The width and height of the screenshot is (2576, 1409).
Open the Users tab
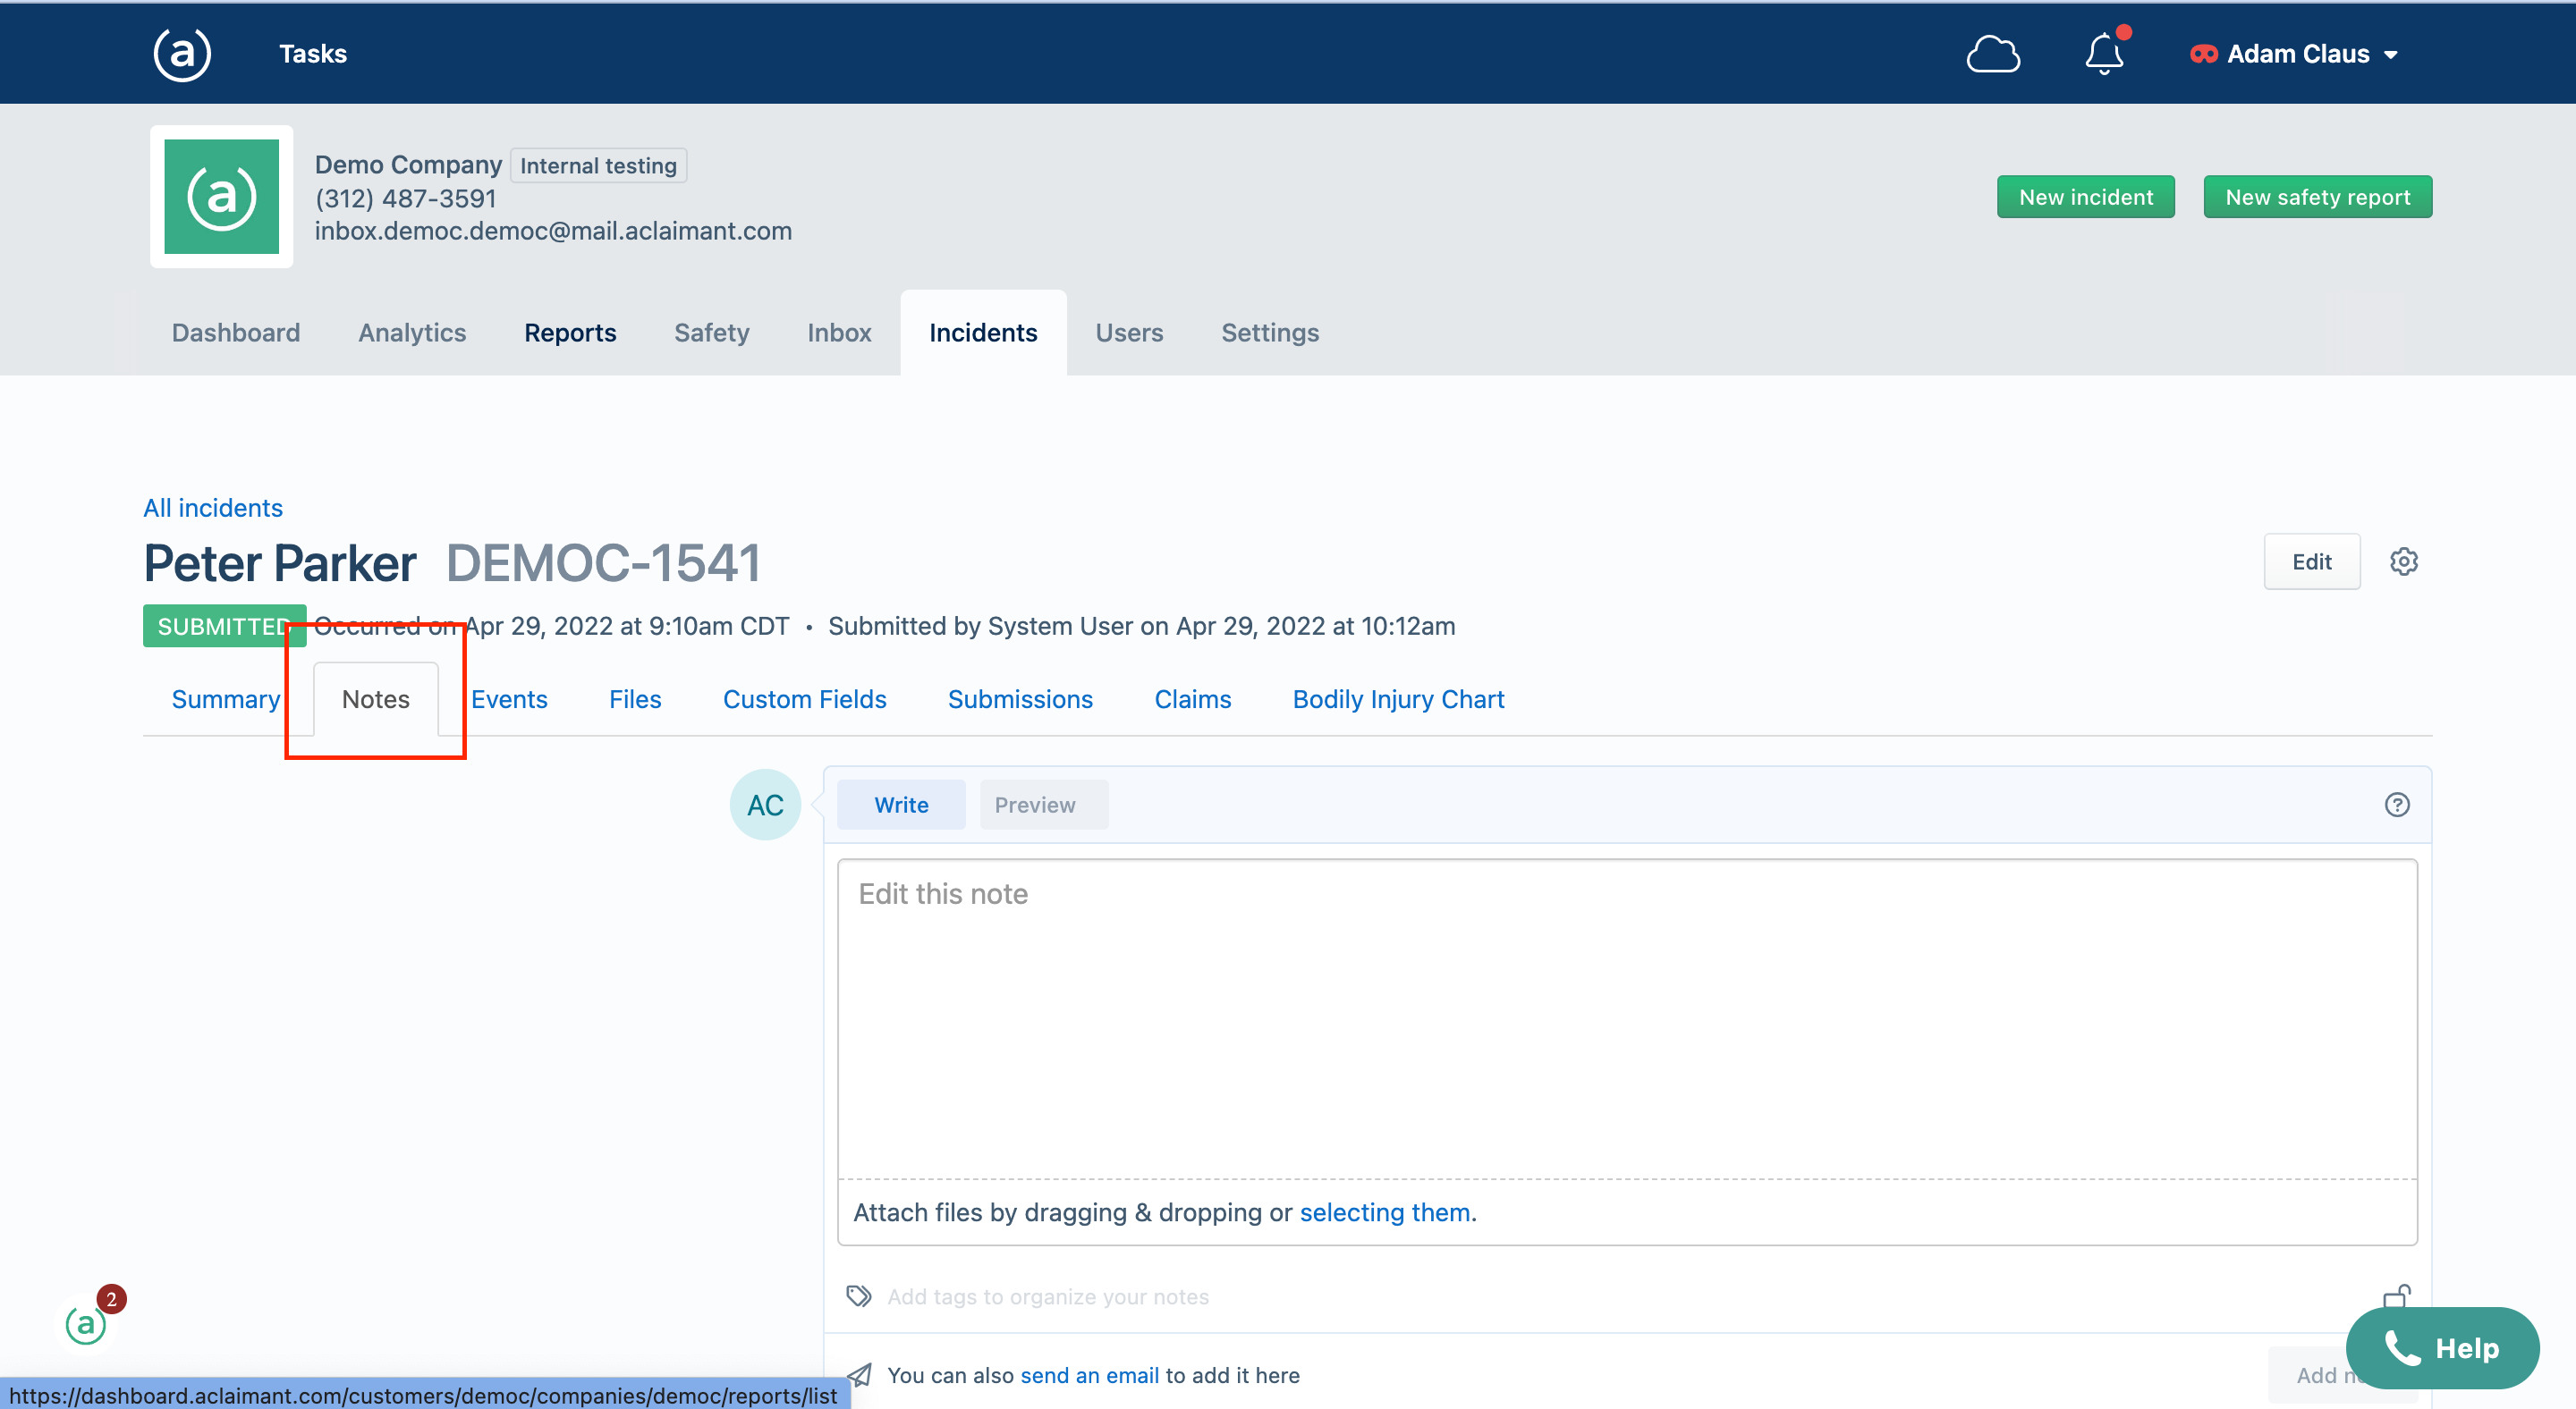tap(1129, 333)
